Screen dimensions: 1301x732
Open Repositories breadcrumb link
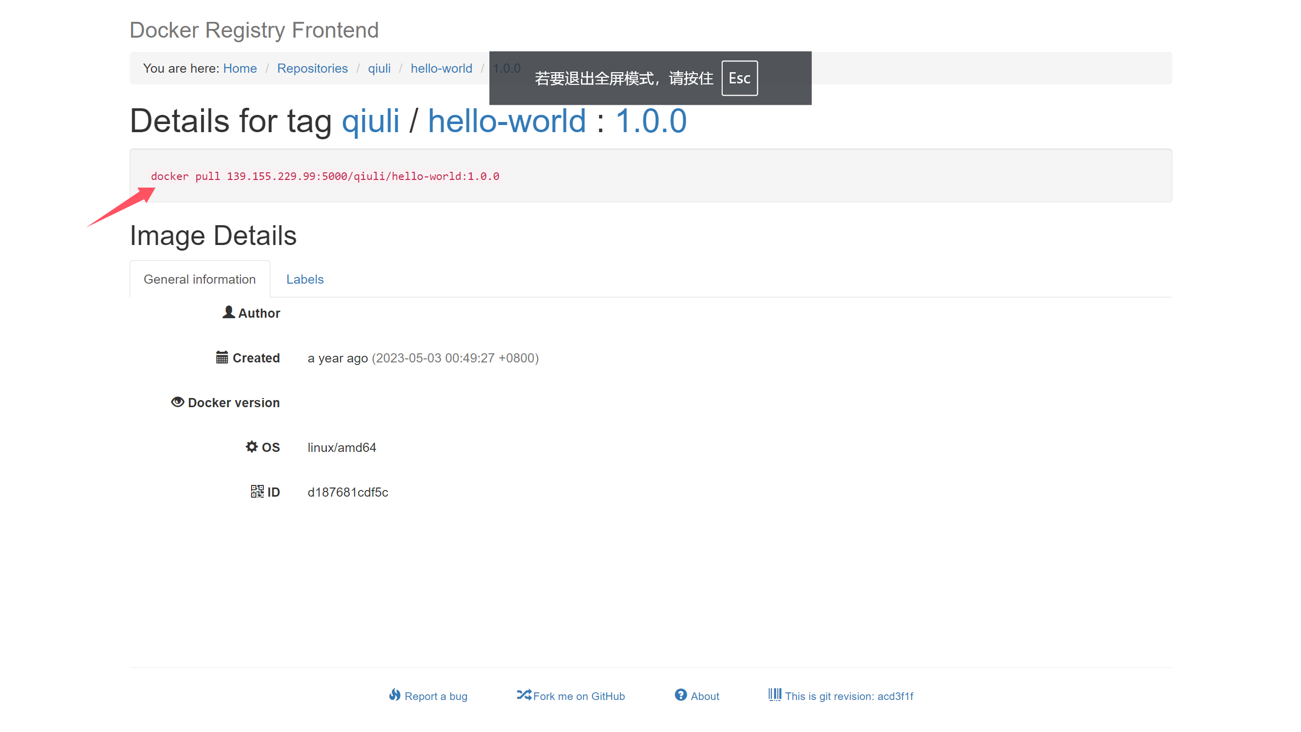tap(312, 68)
